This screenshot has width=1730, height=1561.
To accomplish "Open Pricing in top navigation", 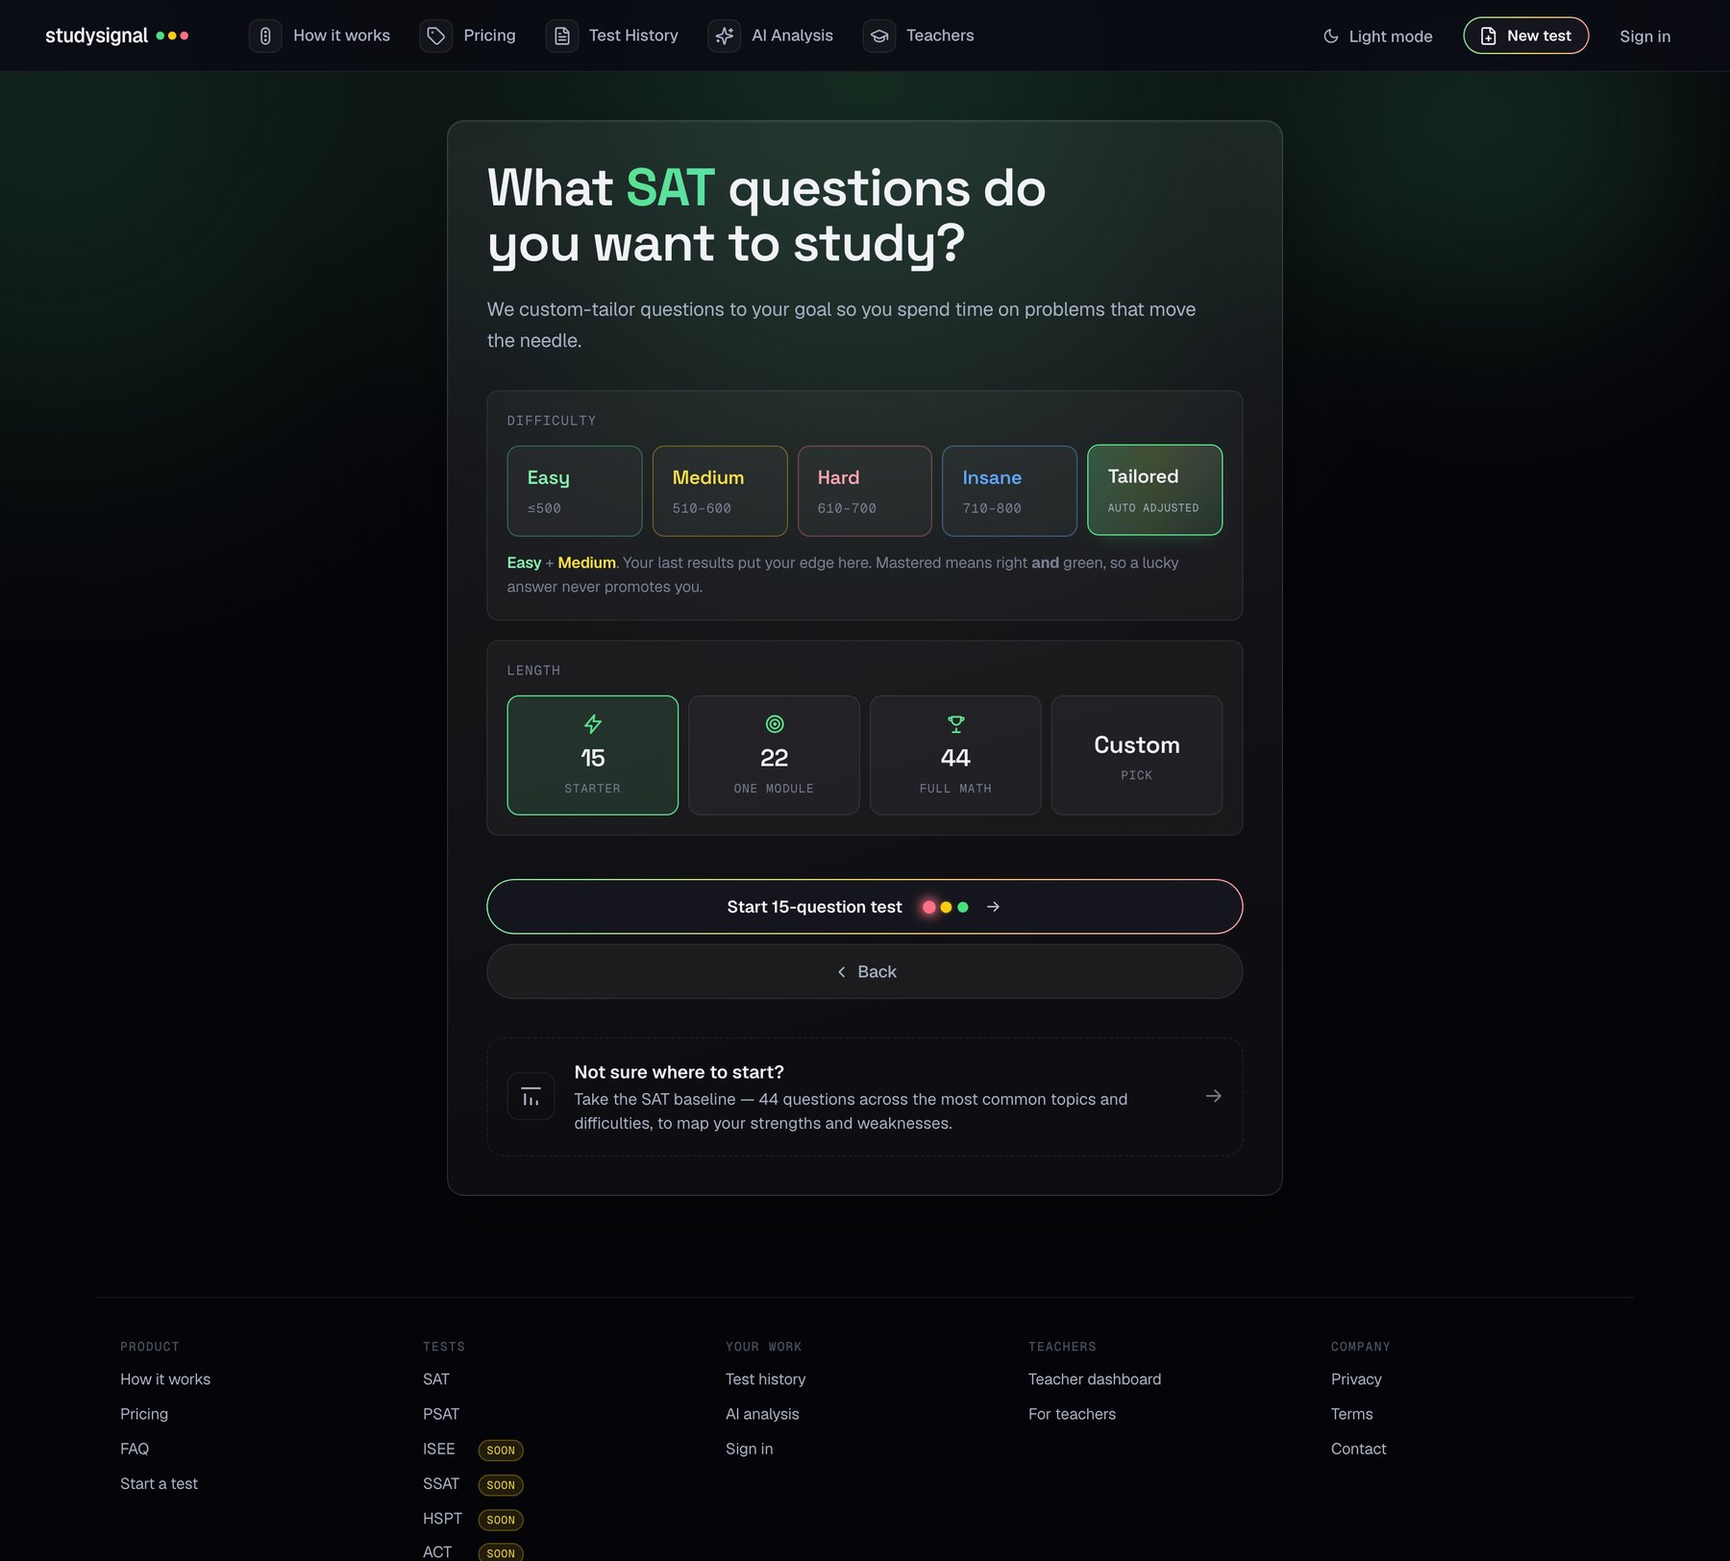I will pos(468,36).
